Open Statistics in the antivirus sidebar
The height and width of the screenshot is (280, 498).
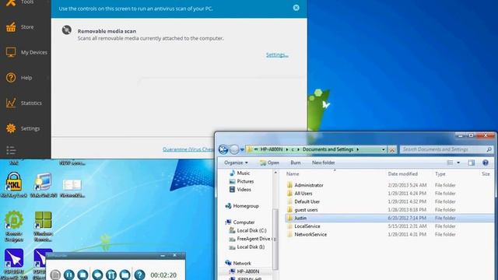click(23, 103)
